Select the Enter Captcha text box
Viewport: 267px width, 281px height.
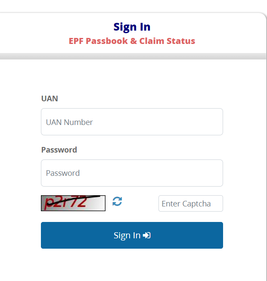[x=190, y=203]
